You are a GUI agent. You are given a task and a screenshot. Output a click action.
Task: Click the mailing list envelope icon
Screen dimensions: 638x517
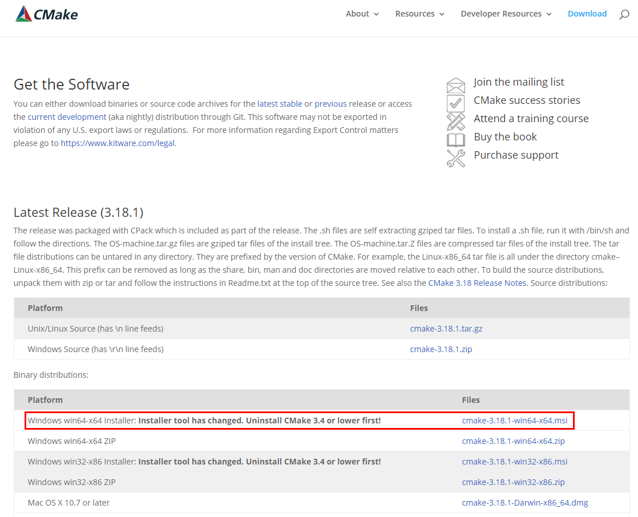point(456,86)
